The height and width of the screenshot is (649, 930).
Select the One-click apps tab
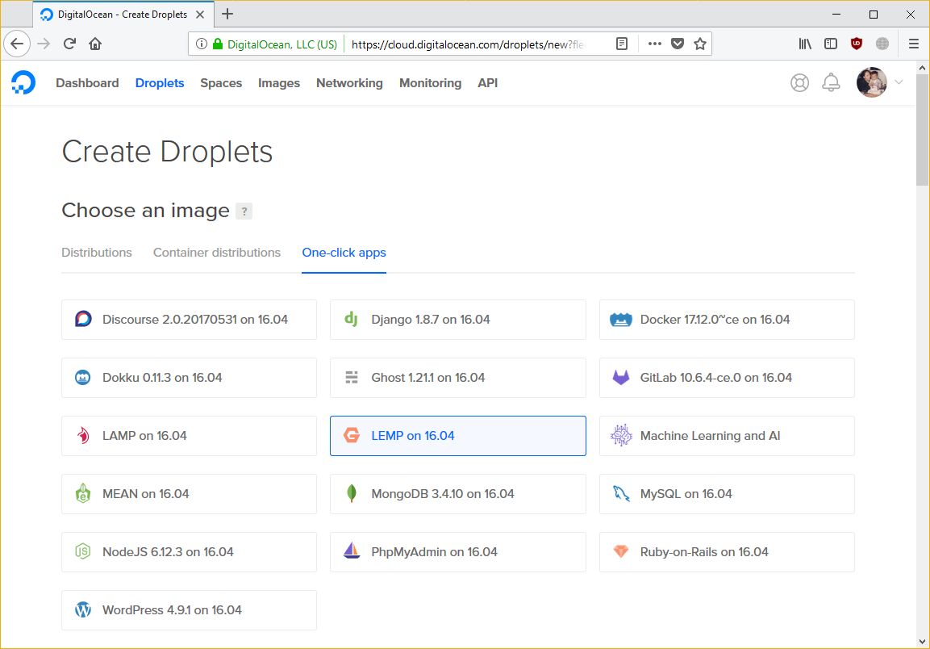point(344,253)
